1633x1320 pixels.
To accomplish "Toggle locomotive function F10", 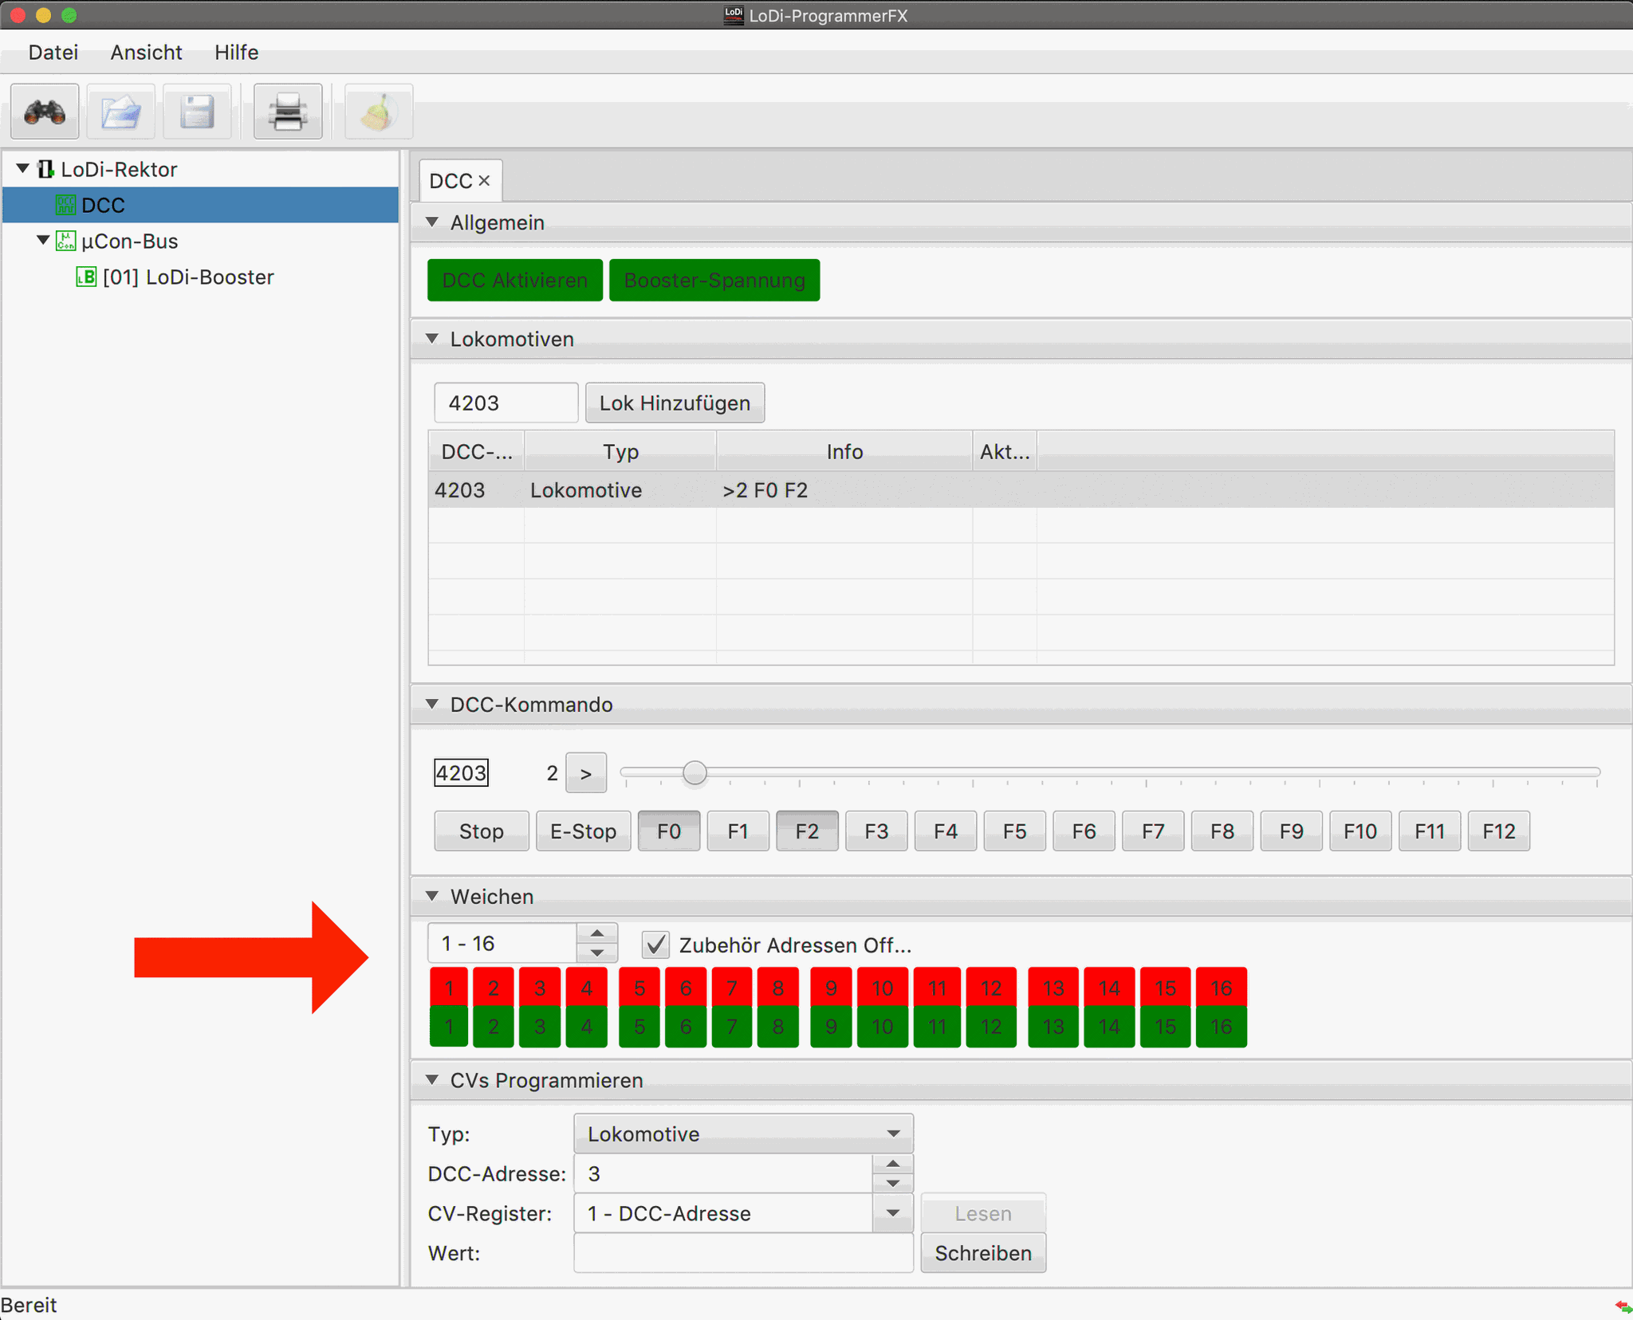I will tap(1360, 831).
